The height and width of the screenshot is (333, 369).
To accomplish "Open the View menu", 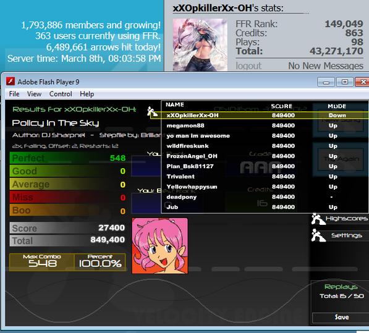I will 34,94.
